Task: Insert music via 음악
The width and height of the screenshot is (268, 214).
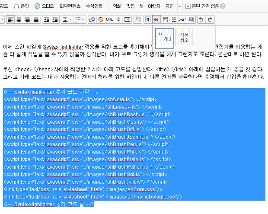Action: [21, 6]
